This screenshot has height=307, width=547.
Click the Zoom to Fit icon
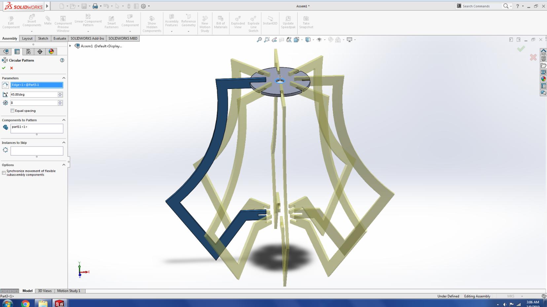point(259,40)
